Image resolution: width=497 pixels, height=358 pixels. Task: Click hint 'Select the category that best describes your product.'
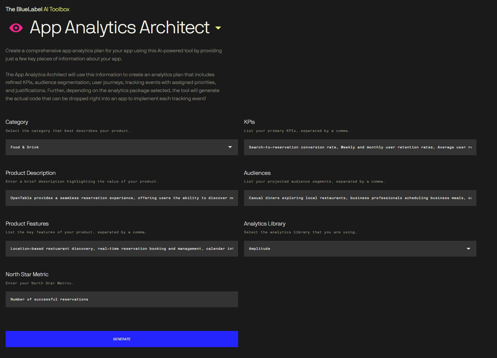coord(68,131)
